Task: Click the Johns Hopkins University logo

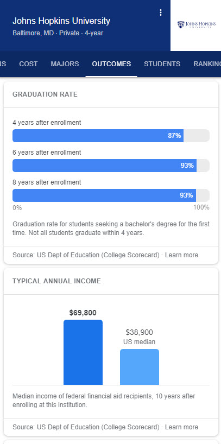Action: [x=196, y=25]
